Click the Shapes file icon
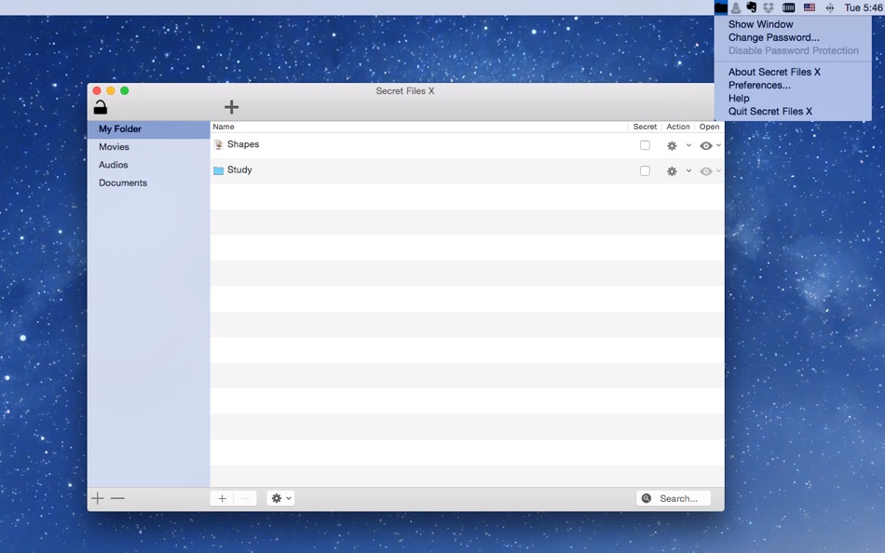The height and width of the screenshot is (553, 885). pos(218,145)
